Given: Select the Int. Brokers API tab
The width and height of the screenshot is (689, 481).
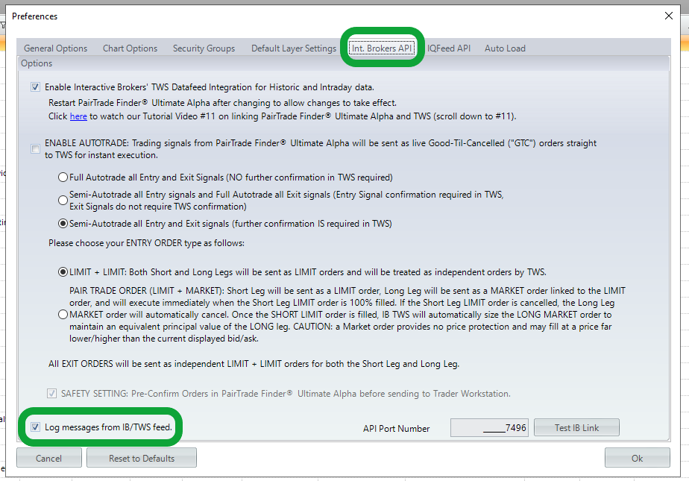Looking at the screenshot, I should tap(382, 48).
